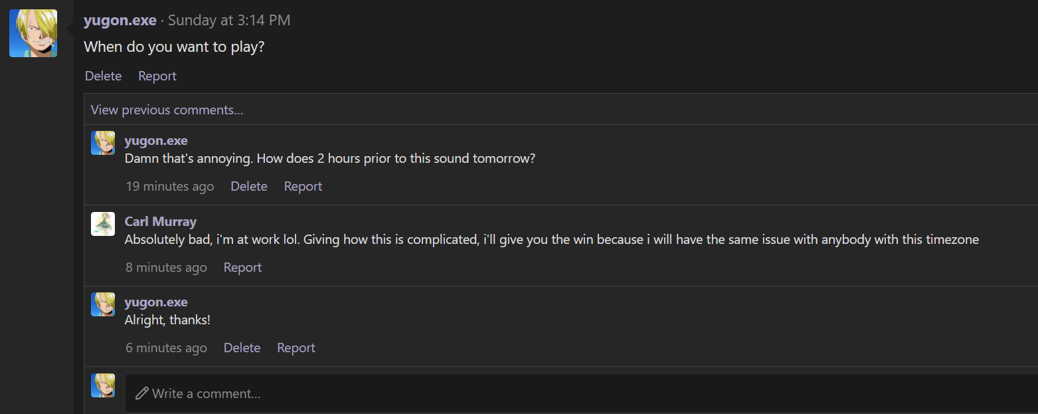Click the avatar beside the "2 hours prior" comment
This screenshot has width=1038, height=414.
pos(103,142)
